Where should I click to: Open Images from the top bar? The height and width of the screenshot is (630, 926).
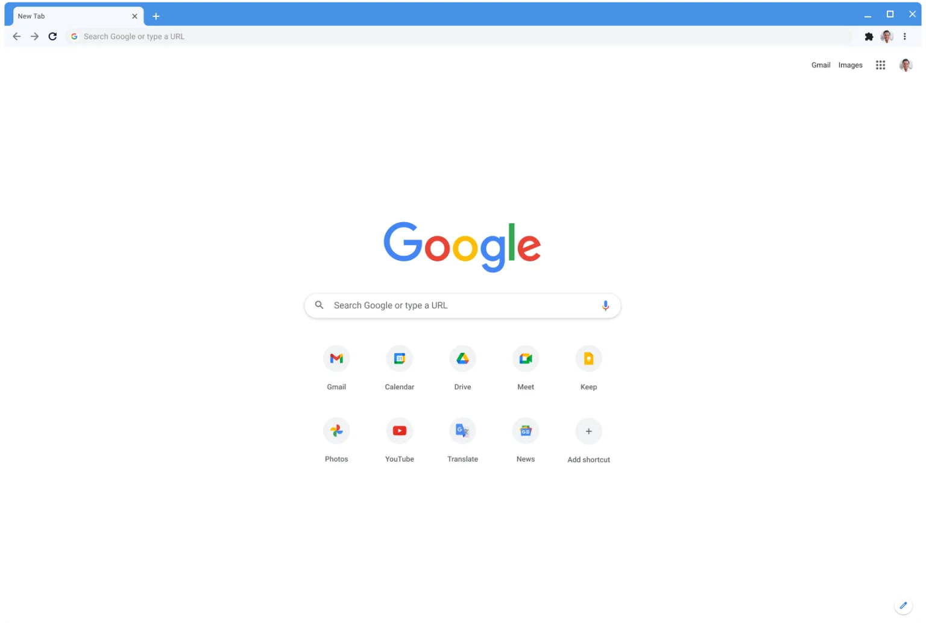tap(850, 65)
